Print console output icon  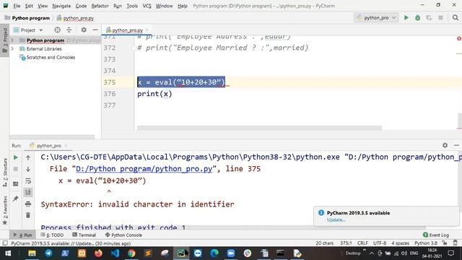[28, 204]
